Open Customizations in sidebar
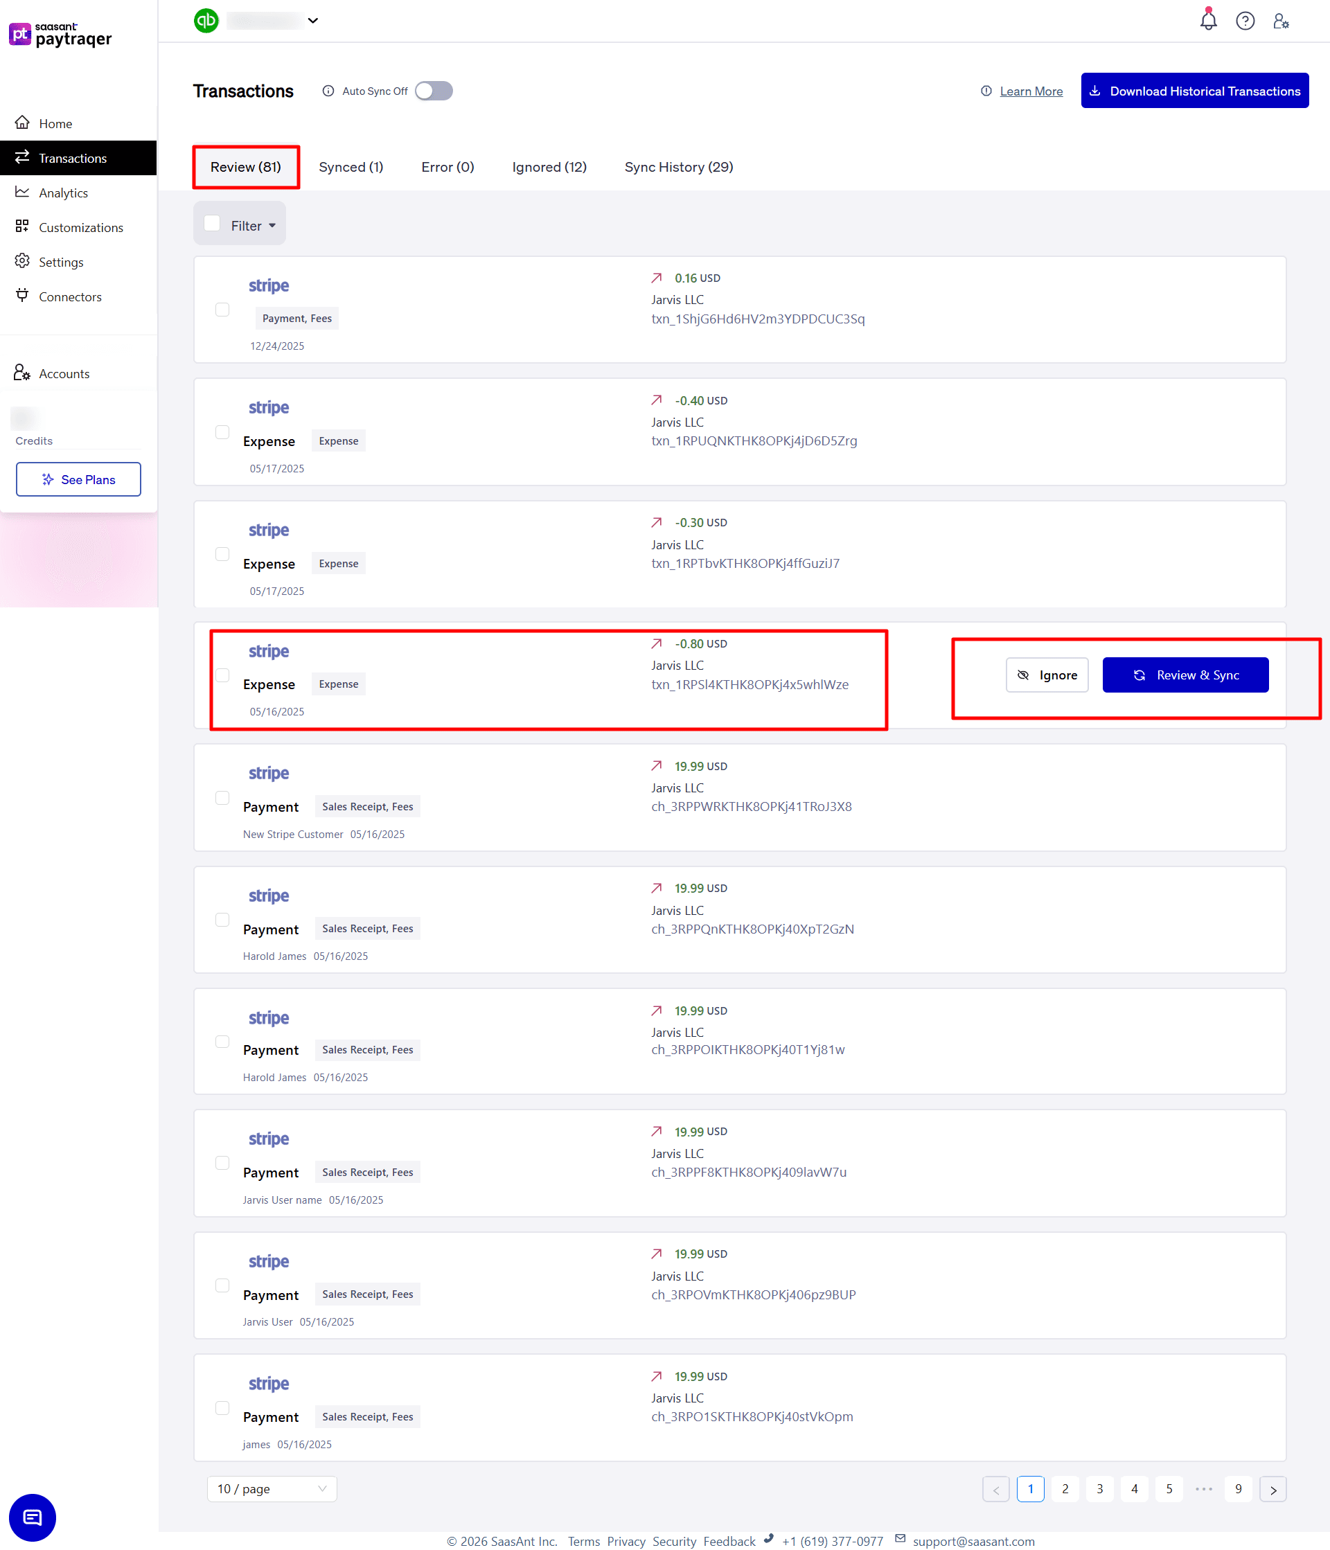Viewport: 1330px width, 1550px height. click(81, 227)
